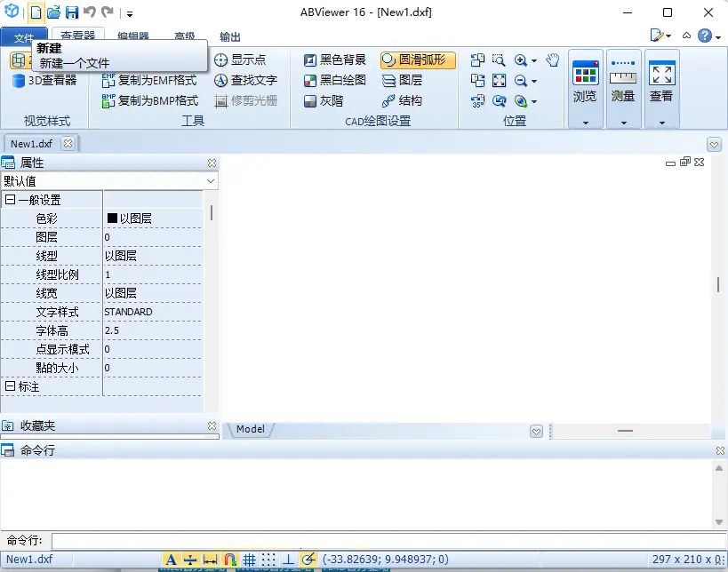The image size is (728, 572).
Task: Open a file with the folder icon
Action: click(x=54, y=12)
